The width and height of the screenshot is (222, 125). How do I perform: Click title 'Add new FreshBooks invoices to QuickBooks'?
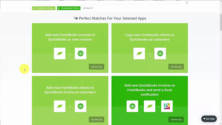70,37
